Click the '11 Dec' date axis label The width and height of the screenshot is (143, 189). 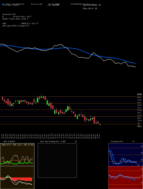click(x=100, y=136)
